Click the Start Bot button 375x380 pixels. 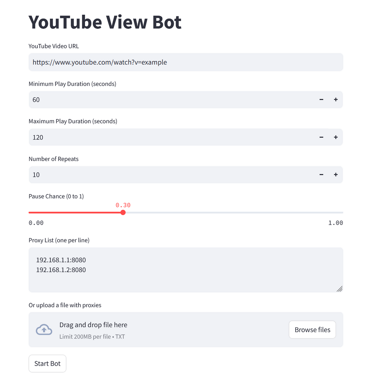(47, 364)
